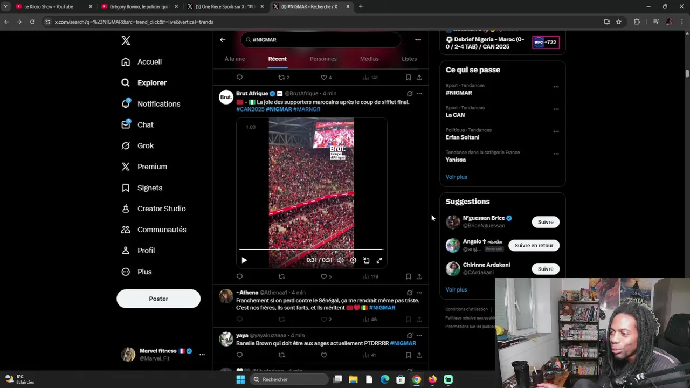Toggle video picture-in-picture icon
This screenshot has width=690, height=388.
click(367, 260)
